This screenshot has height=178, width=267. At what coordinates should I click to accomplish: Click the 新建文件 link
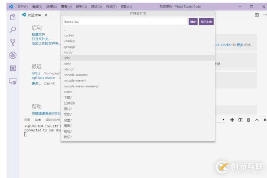point(38,34)
